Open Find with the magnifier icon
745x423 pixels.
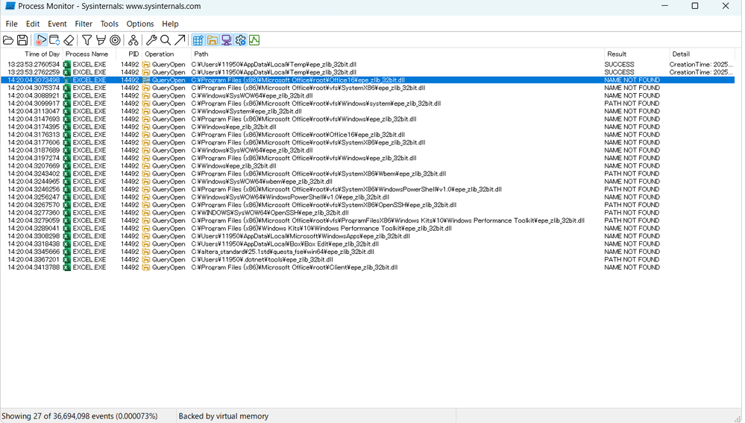click(166, 40)
